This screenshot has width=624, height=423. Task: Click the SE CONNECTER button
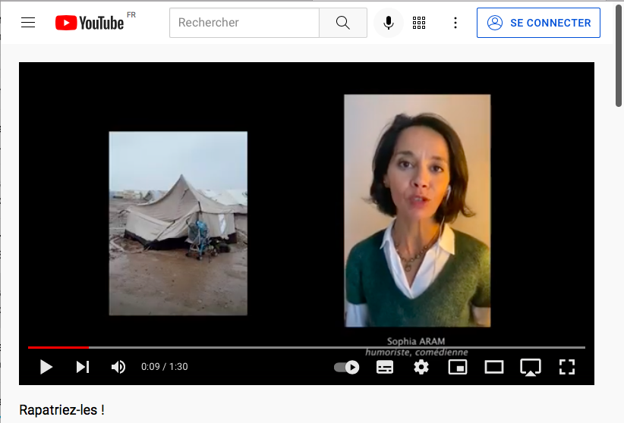538,23
